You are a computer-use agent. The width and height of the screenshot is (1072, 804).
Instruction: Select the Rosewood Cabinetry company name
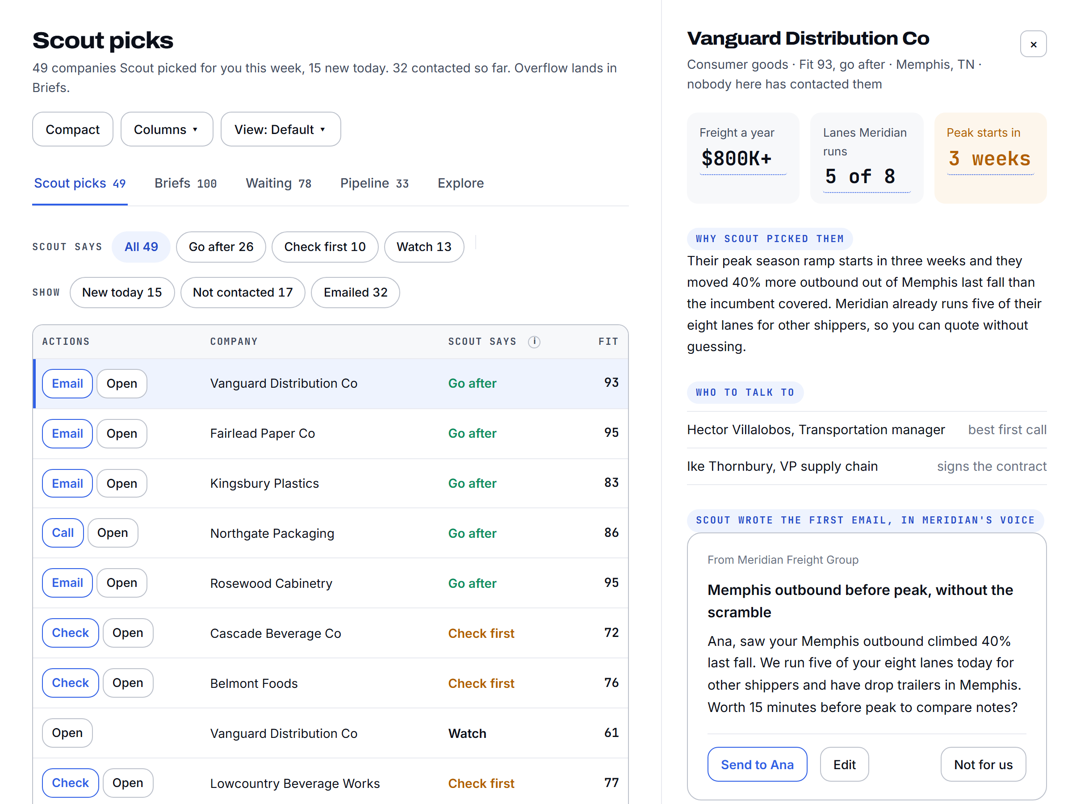(271, 583)
